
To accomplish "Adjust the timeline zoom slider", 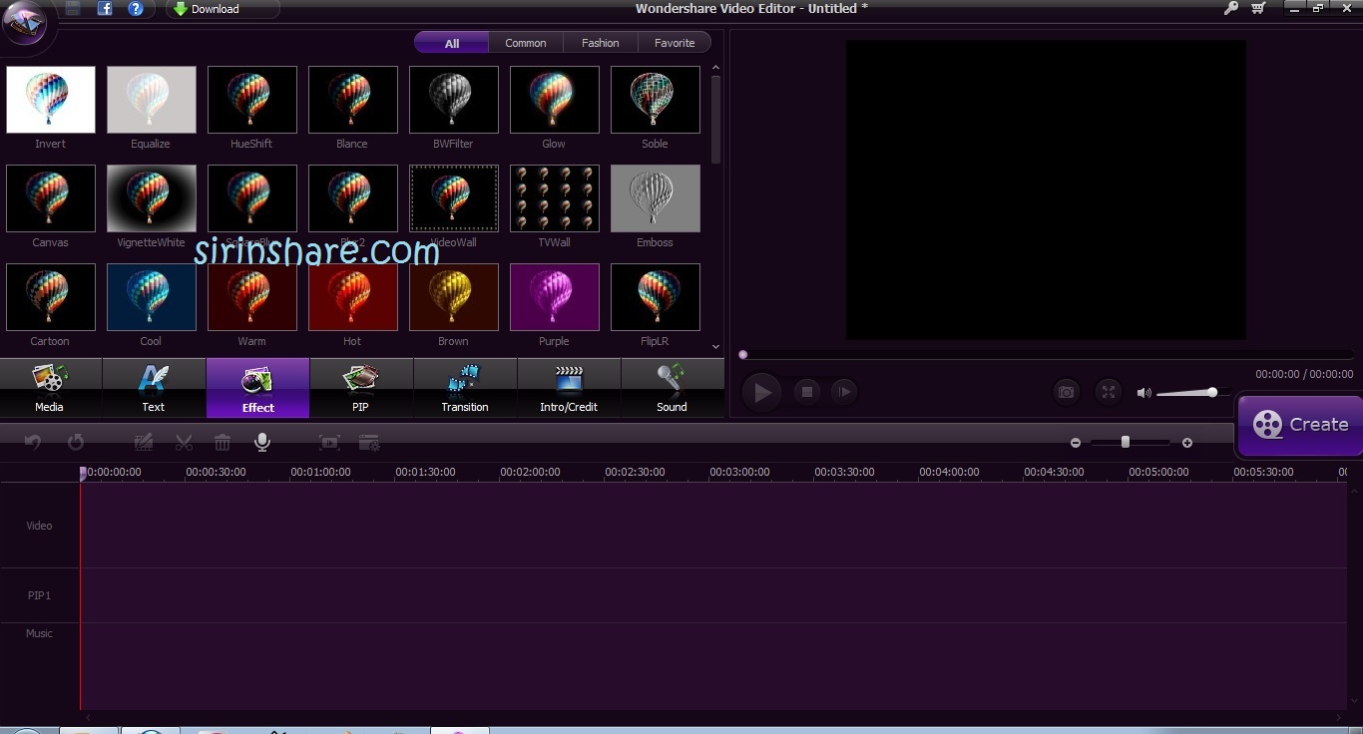I will pos(1126,442).
